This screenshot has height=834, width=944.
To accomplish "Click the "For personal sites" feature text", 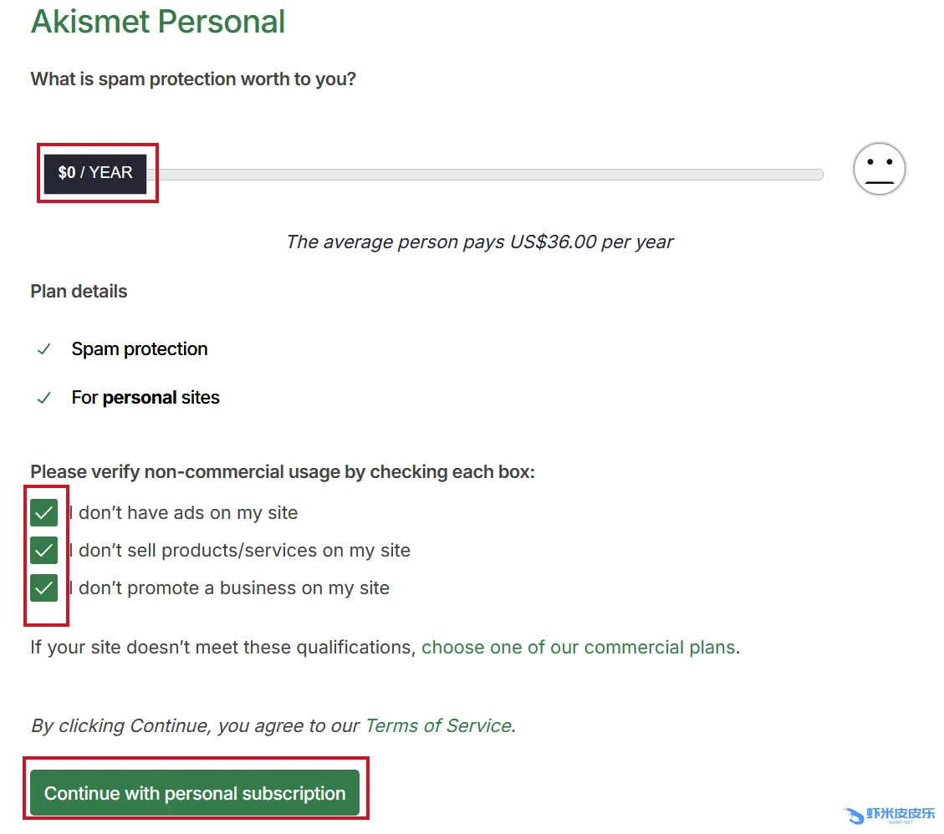I will (145, 398).
